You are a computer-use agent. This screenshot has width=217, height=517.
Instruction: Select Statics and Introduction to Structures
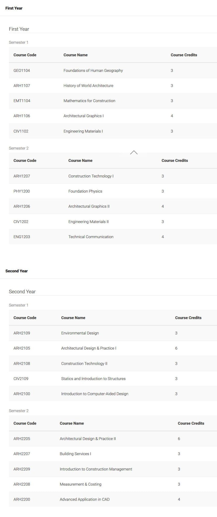[x=93, y=379]
